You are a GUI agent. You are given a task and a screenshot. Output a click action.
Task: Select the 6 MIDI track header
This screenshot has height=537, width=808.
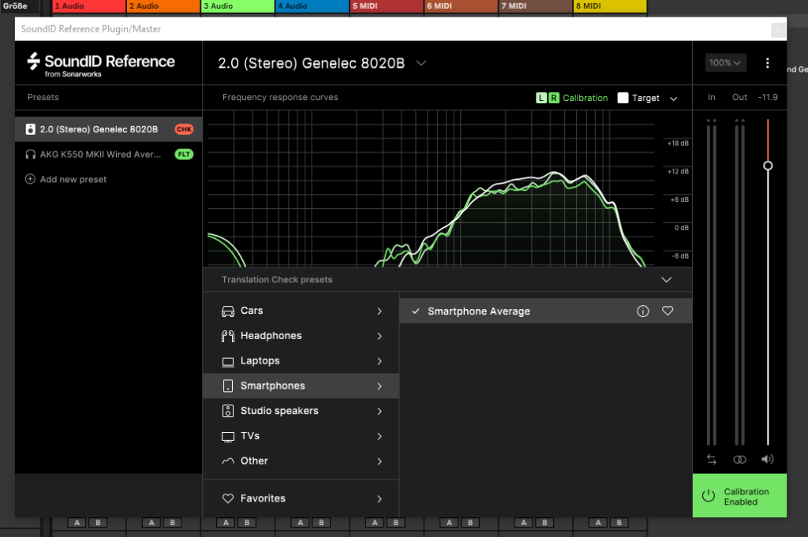point(461,6)
